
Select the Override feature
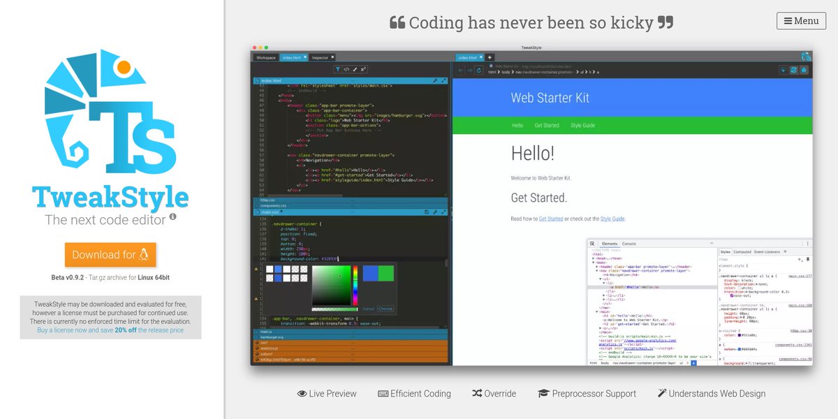coord(494,393)
